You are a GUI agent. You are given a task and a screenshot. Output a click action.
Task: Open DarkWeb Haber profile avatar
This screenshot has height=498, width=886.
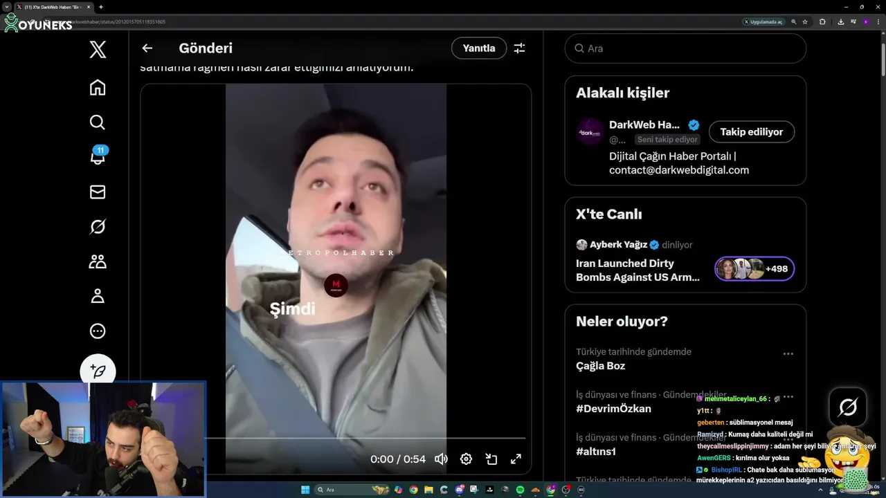(590, 131)
